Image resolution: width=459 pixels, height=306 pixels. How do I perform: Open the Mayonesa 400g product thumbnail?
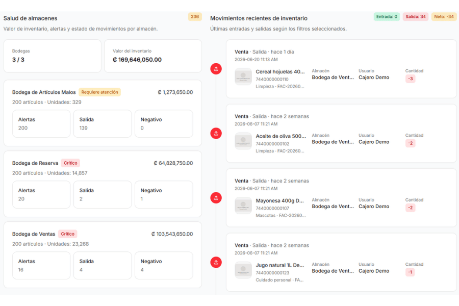pyautogui.click(x=243, y=206)
